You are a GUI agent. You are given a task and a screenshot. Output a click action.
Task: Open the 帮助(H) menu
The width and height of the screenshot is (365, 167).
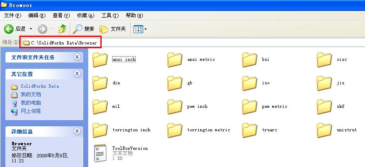pos(134,16)
